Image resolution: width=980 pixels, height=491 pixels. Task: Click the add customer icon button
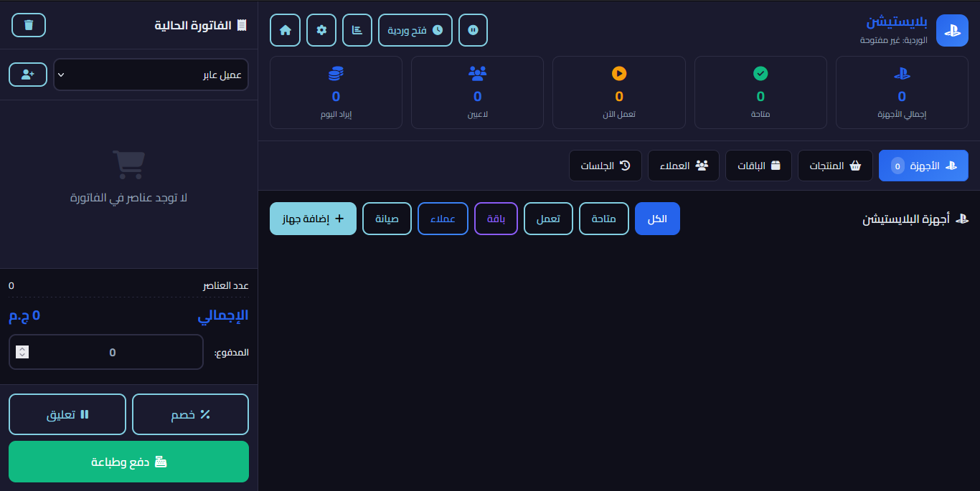tap(28, 75)
